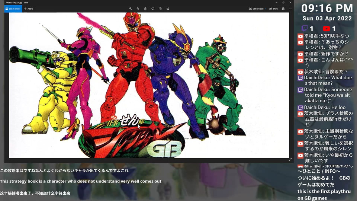Screen dimensions: 357x201
Task: Click YouTube icon beside 'こんばんは' message
Action: pos(300,60)
